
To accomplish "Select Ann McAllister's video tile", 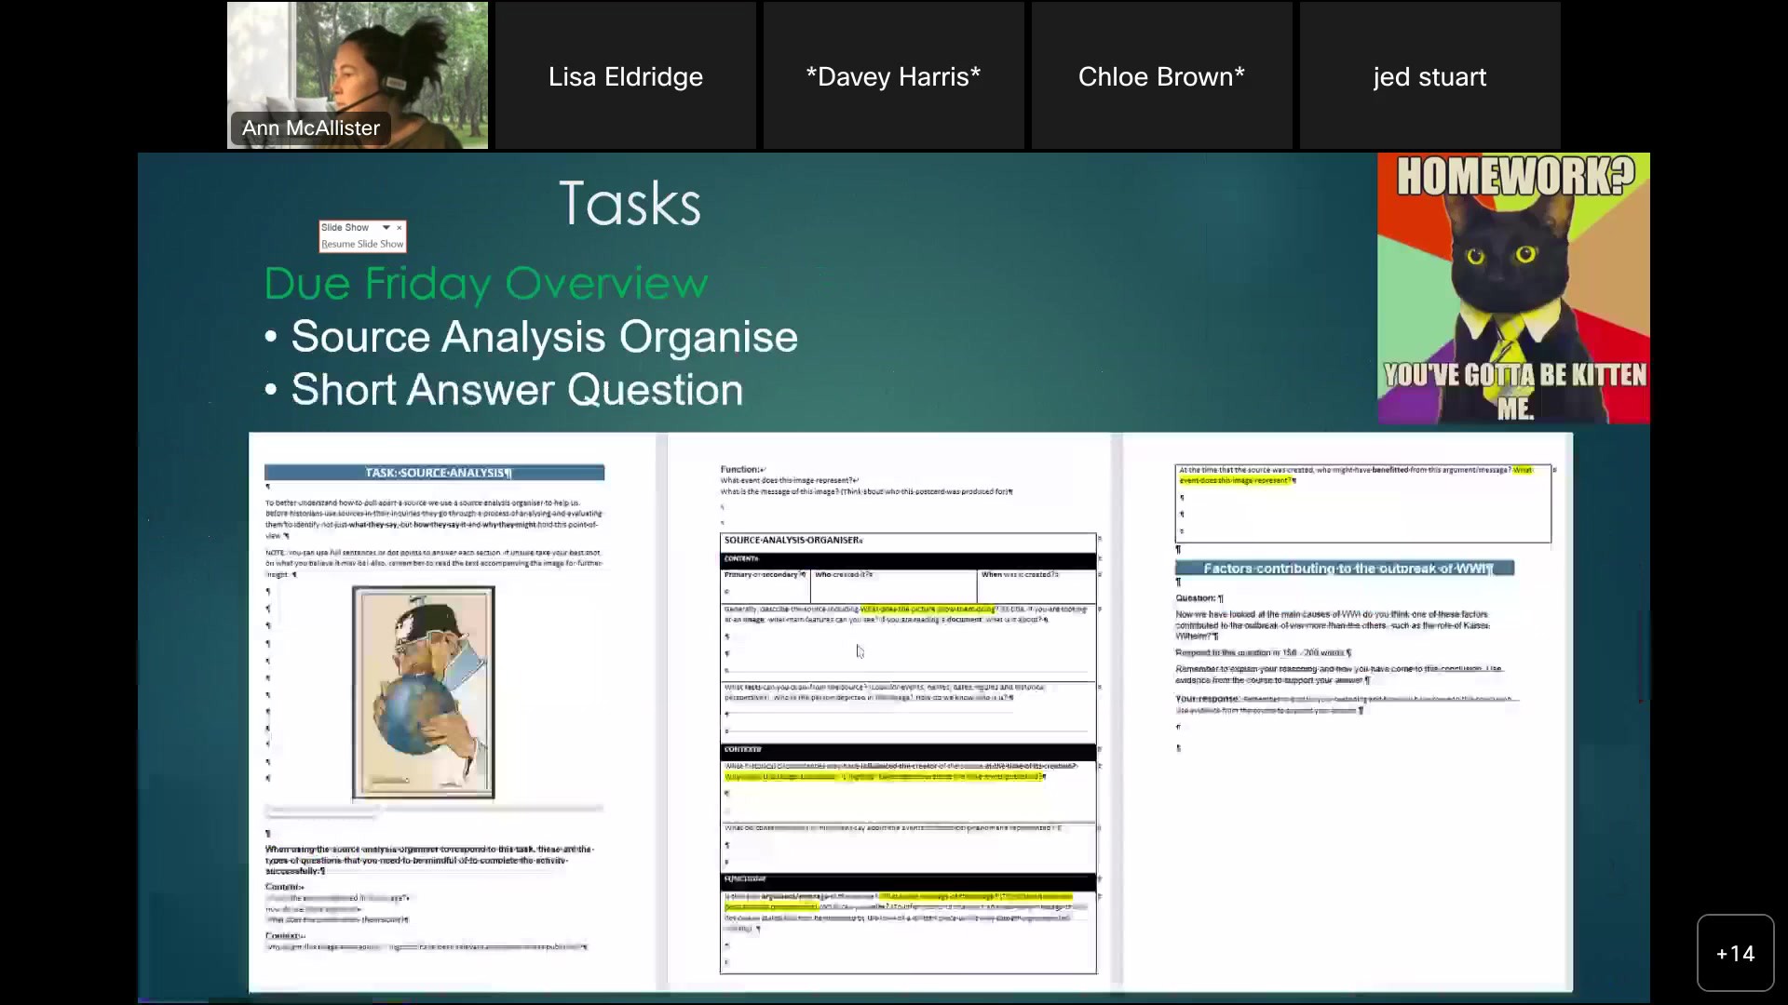I will 358,74.
